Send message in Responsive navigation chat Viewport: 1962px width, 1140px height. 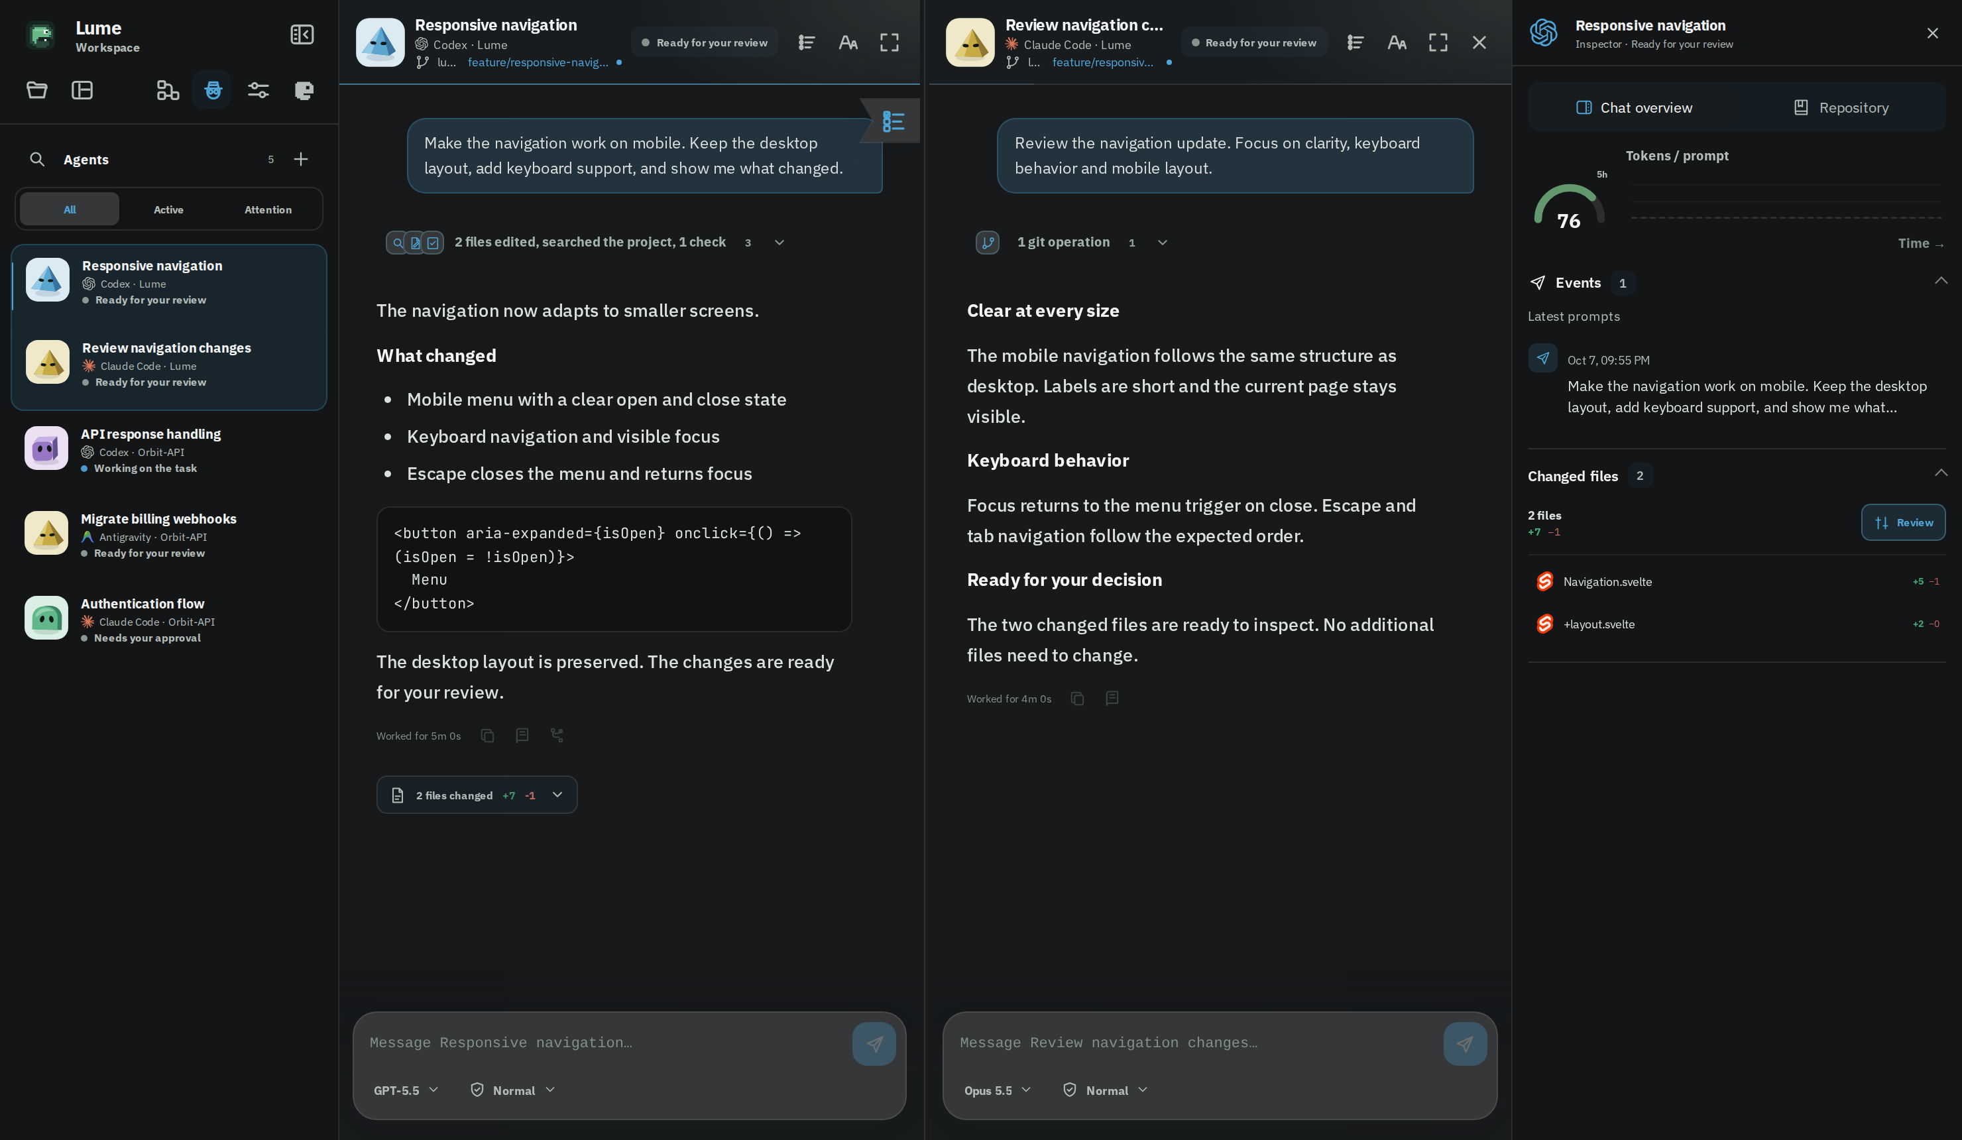(x=874, y=1043)
